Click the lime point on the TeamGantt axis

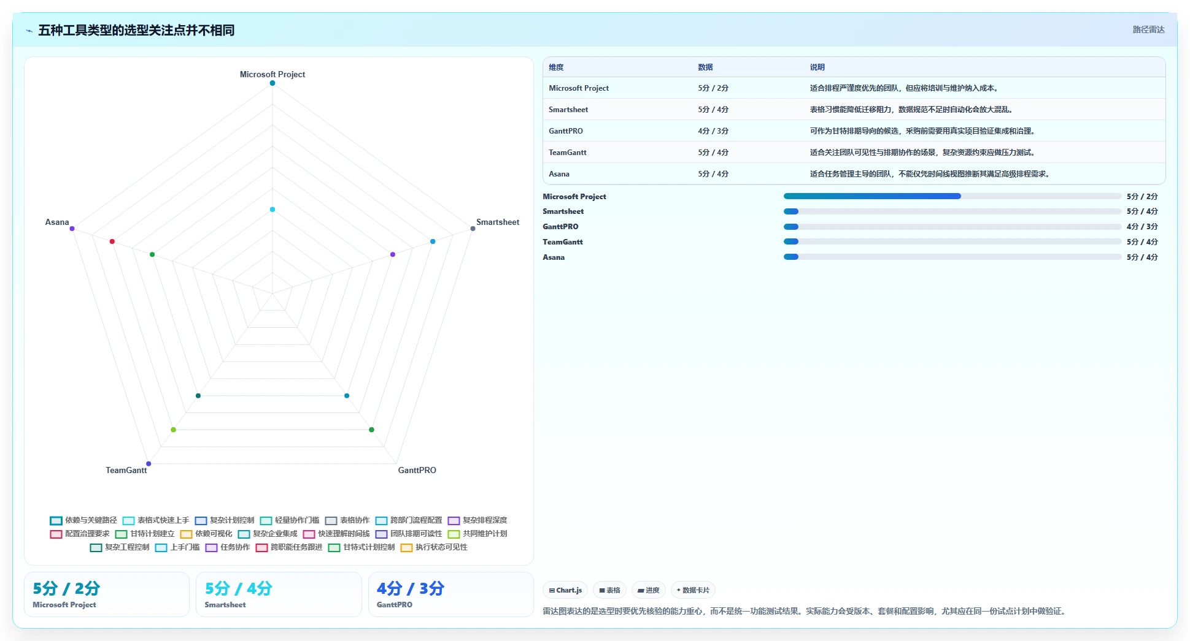pos(174,430)
